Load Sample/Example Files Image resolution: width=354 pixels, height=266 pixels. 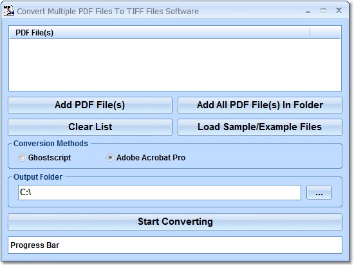(x=260, y=127)
